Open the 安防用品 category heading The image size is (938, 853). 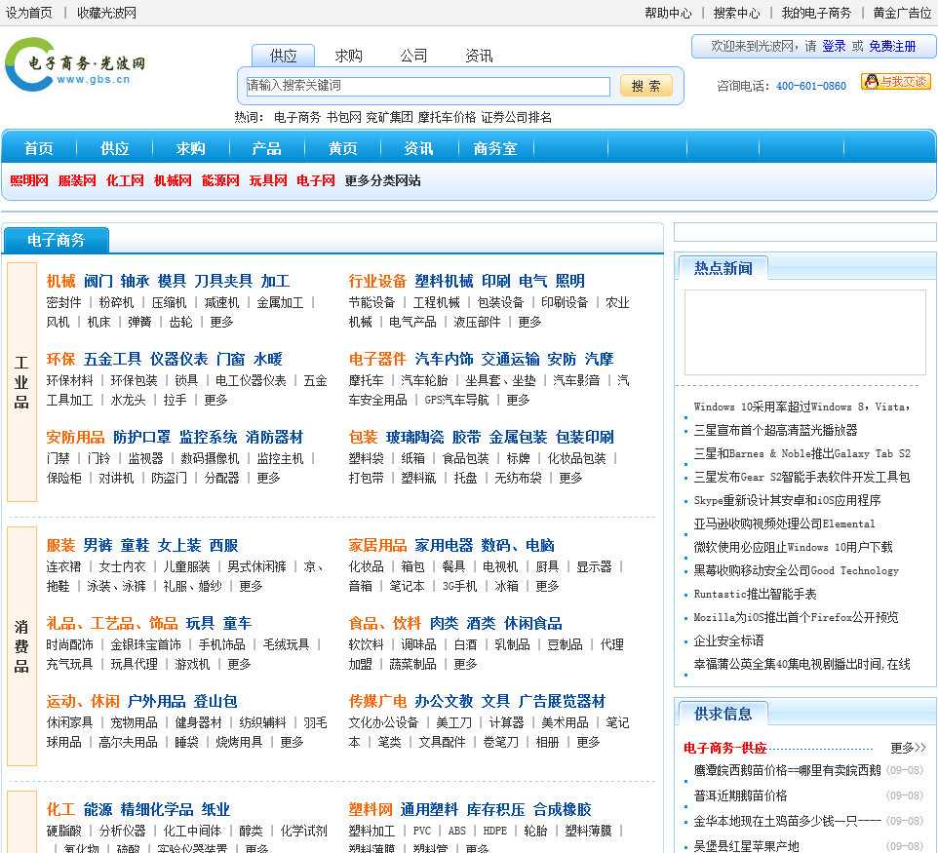[75, 438]
